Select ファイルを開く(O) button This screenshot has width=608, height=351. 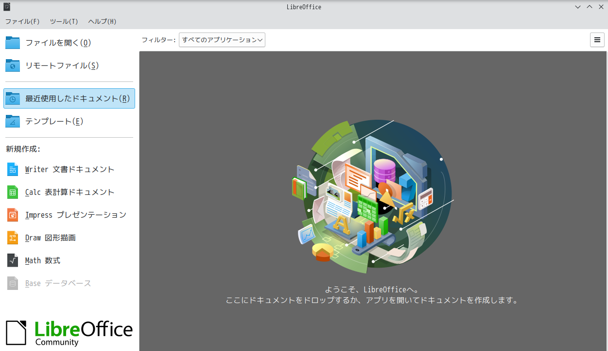coord(69,43)
